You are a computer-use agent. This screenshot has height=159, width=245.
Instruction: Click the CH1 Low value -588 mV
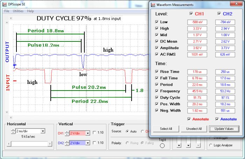(x=197, y=22)
